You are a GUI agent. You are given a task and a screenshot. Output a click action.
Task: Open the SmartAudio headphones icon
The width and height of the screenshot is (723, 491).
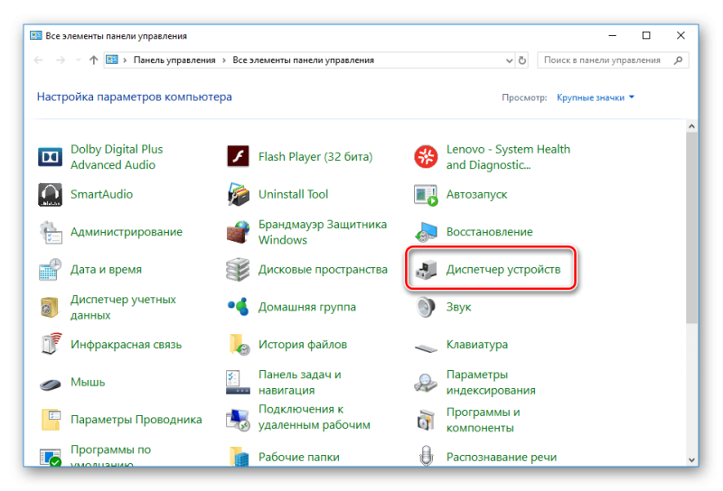coord(50,194)
